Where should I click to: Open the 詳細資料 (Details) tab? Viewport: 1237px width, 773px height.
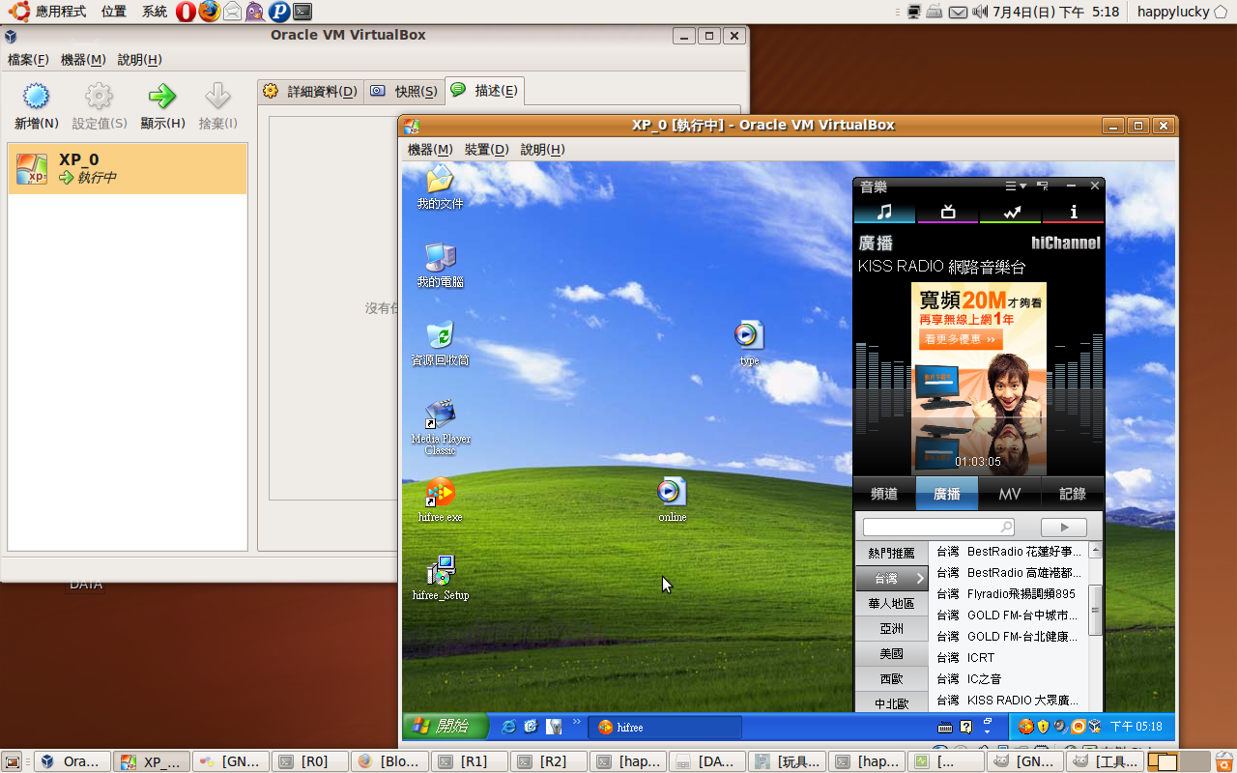point(310,92)
